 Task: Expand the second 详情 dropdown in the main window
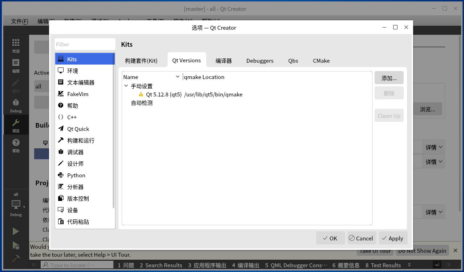tap(435, 161)
